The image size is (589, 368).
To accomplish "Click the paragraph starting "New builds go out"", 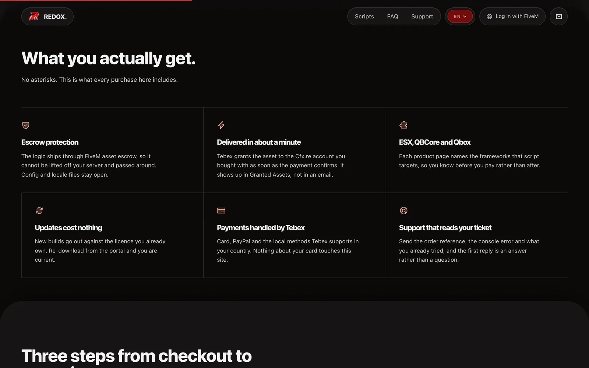I will 100,251.
